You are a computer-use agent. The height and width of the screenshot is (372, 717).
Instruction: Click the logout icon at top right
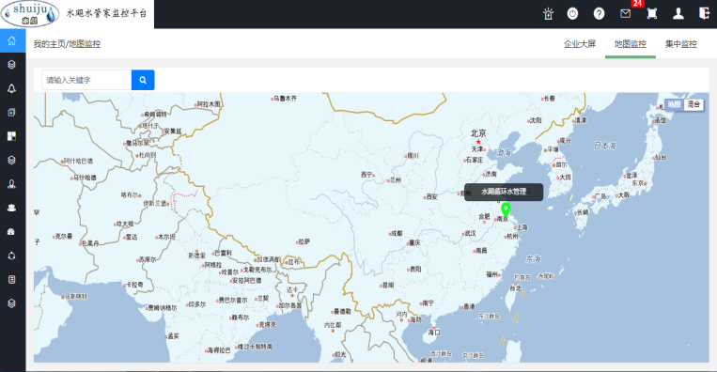(x=704, y=13)
